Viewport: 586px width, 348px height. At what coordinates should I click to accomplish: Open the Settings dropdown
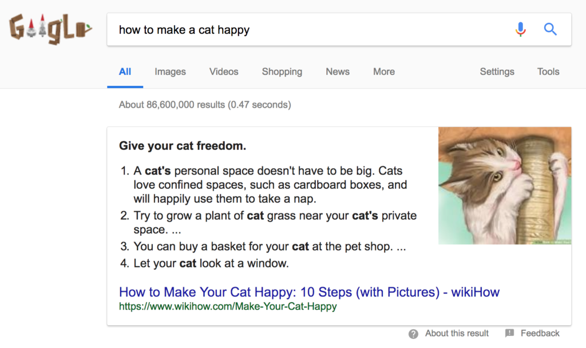tap(497, 72)
